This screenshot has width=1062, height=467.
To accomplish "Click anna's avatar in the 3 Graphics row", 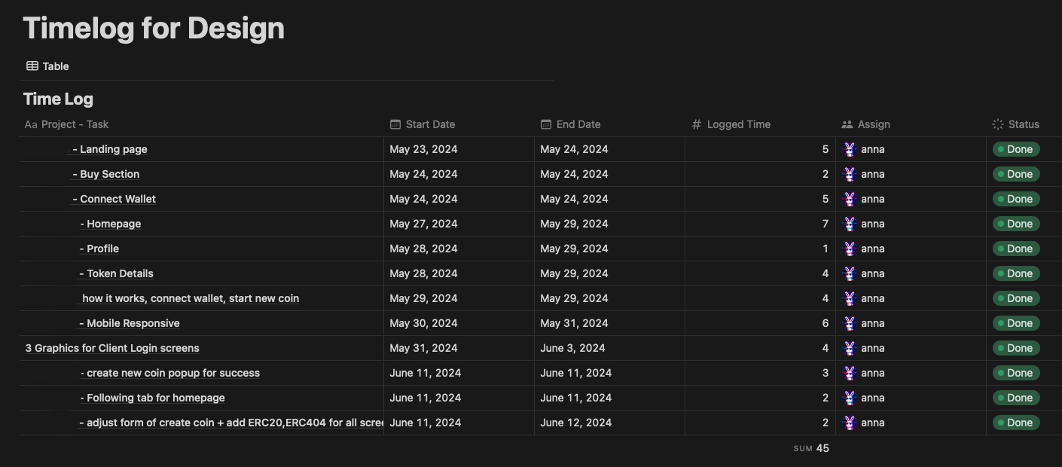I will point(850,348).
